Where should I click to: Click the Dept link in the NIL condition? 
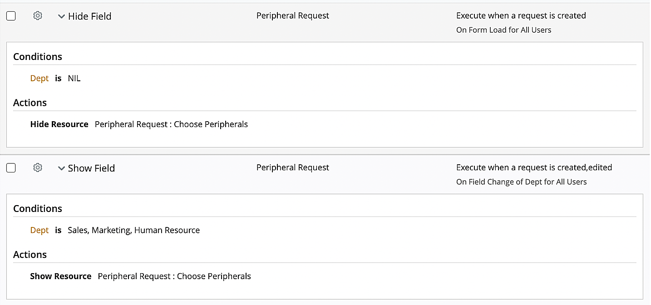(39, 79)
